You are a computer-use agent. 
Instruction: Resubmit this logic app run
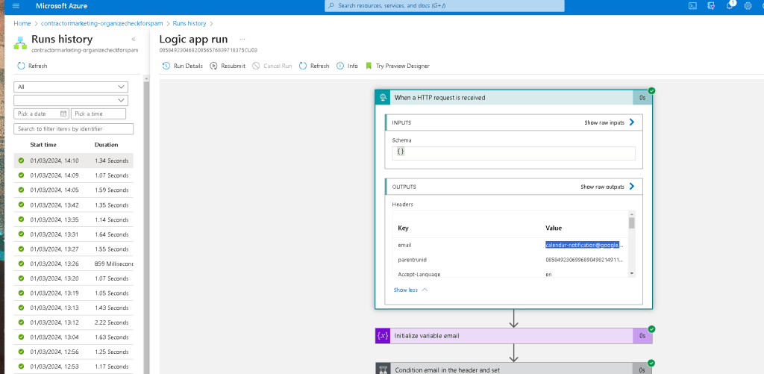228,66
